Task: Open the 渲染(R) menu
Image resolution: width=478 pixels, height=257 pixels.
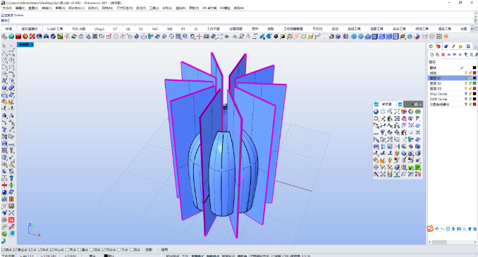Action: tap(180, 8)
